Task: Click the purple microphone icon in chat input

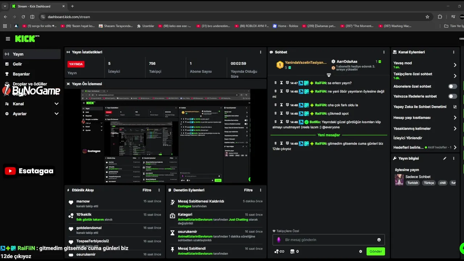Action: (279, 240)
